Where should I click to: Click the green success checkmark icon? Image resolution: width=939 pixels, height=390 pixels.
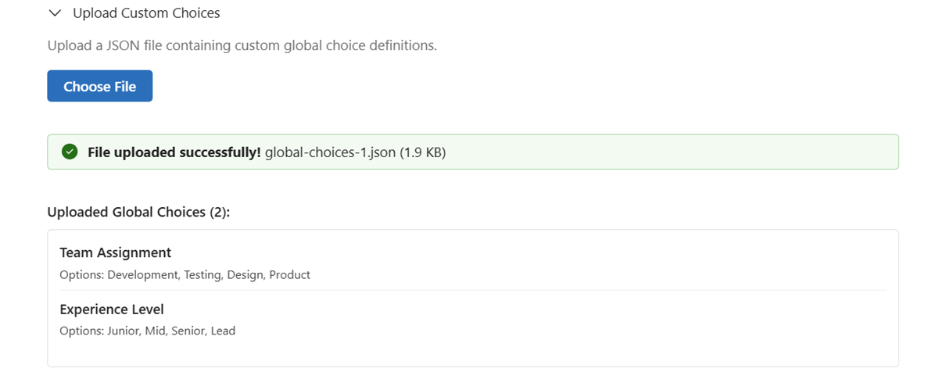70,152
